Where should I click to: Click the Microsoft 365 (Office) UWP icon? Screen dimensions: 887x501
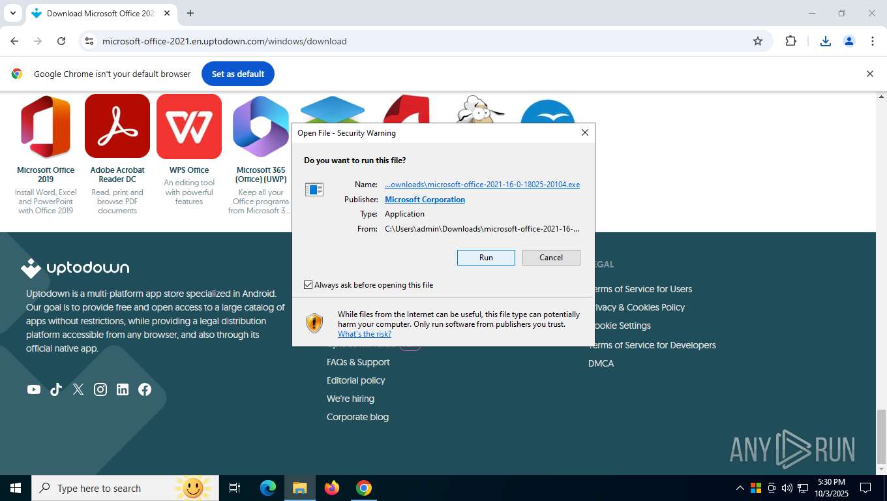(261, 127)
